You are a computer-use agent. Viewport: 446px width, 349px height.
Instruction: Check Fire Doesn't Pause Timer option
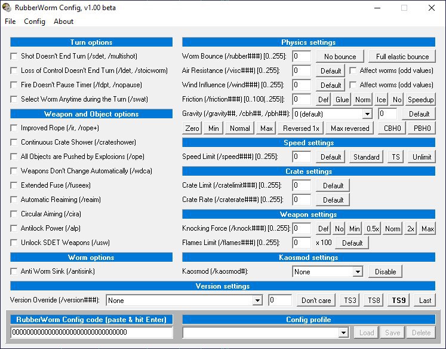pos(14,85)
